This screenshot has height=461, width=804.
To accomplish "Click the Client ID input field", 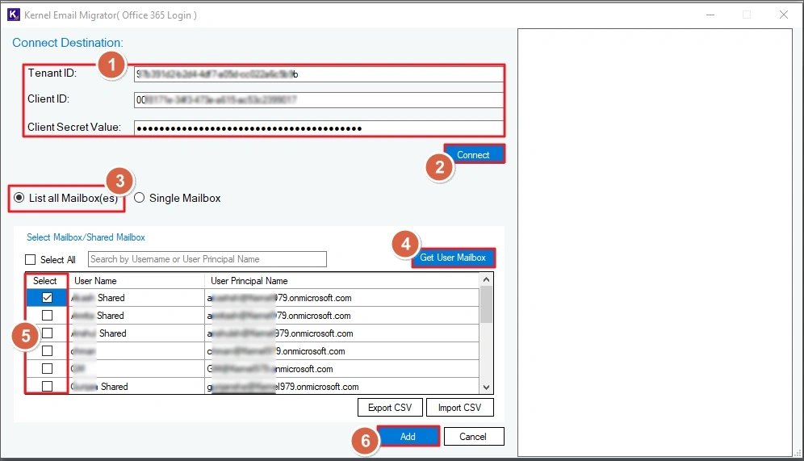I will [x=318, y=99].
